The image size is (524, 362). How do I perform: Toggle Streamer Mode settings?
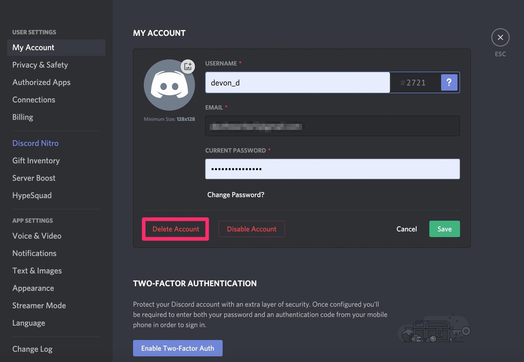tap(39, 305)
